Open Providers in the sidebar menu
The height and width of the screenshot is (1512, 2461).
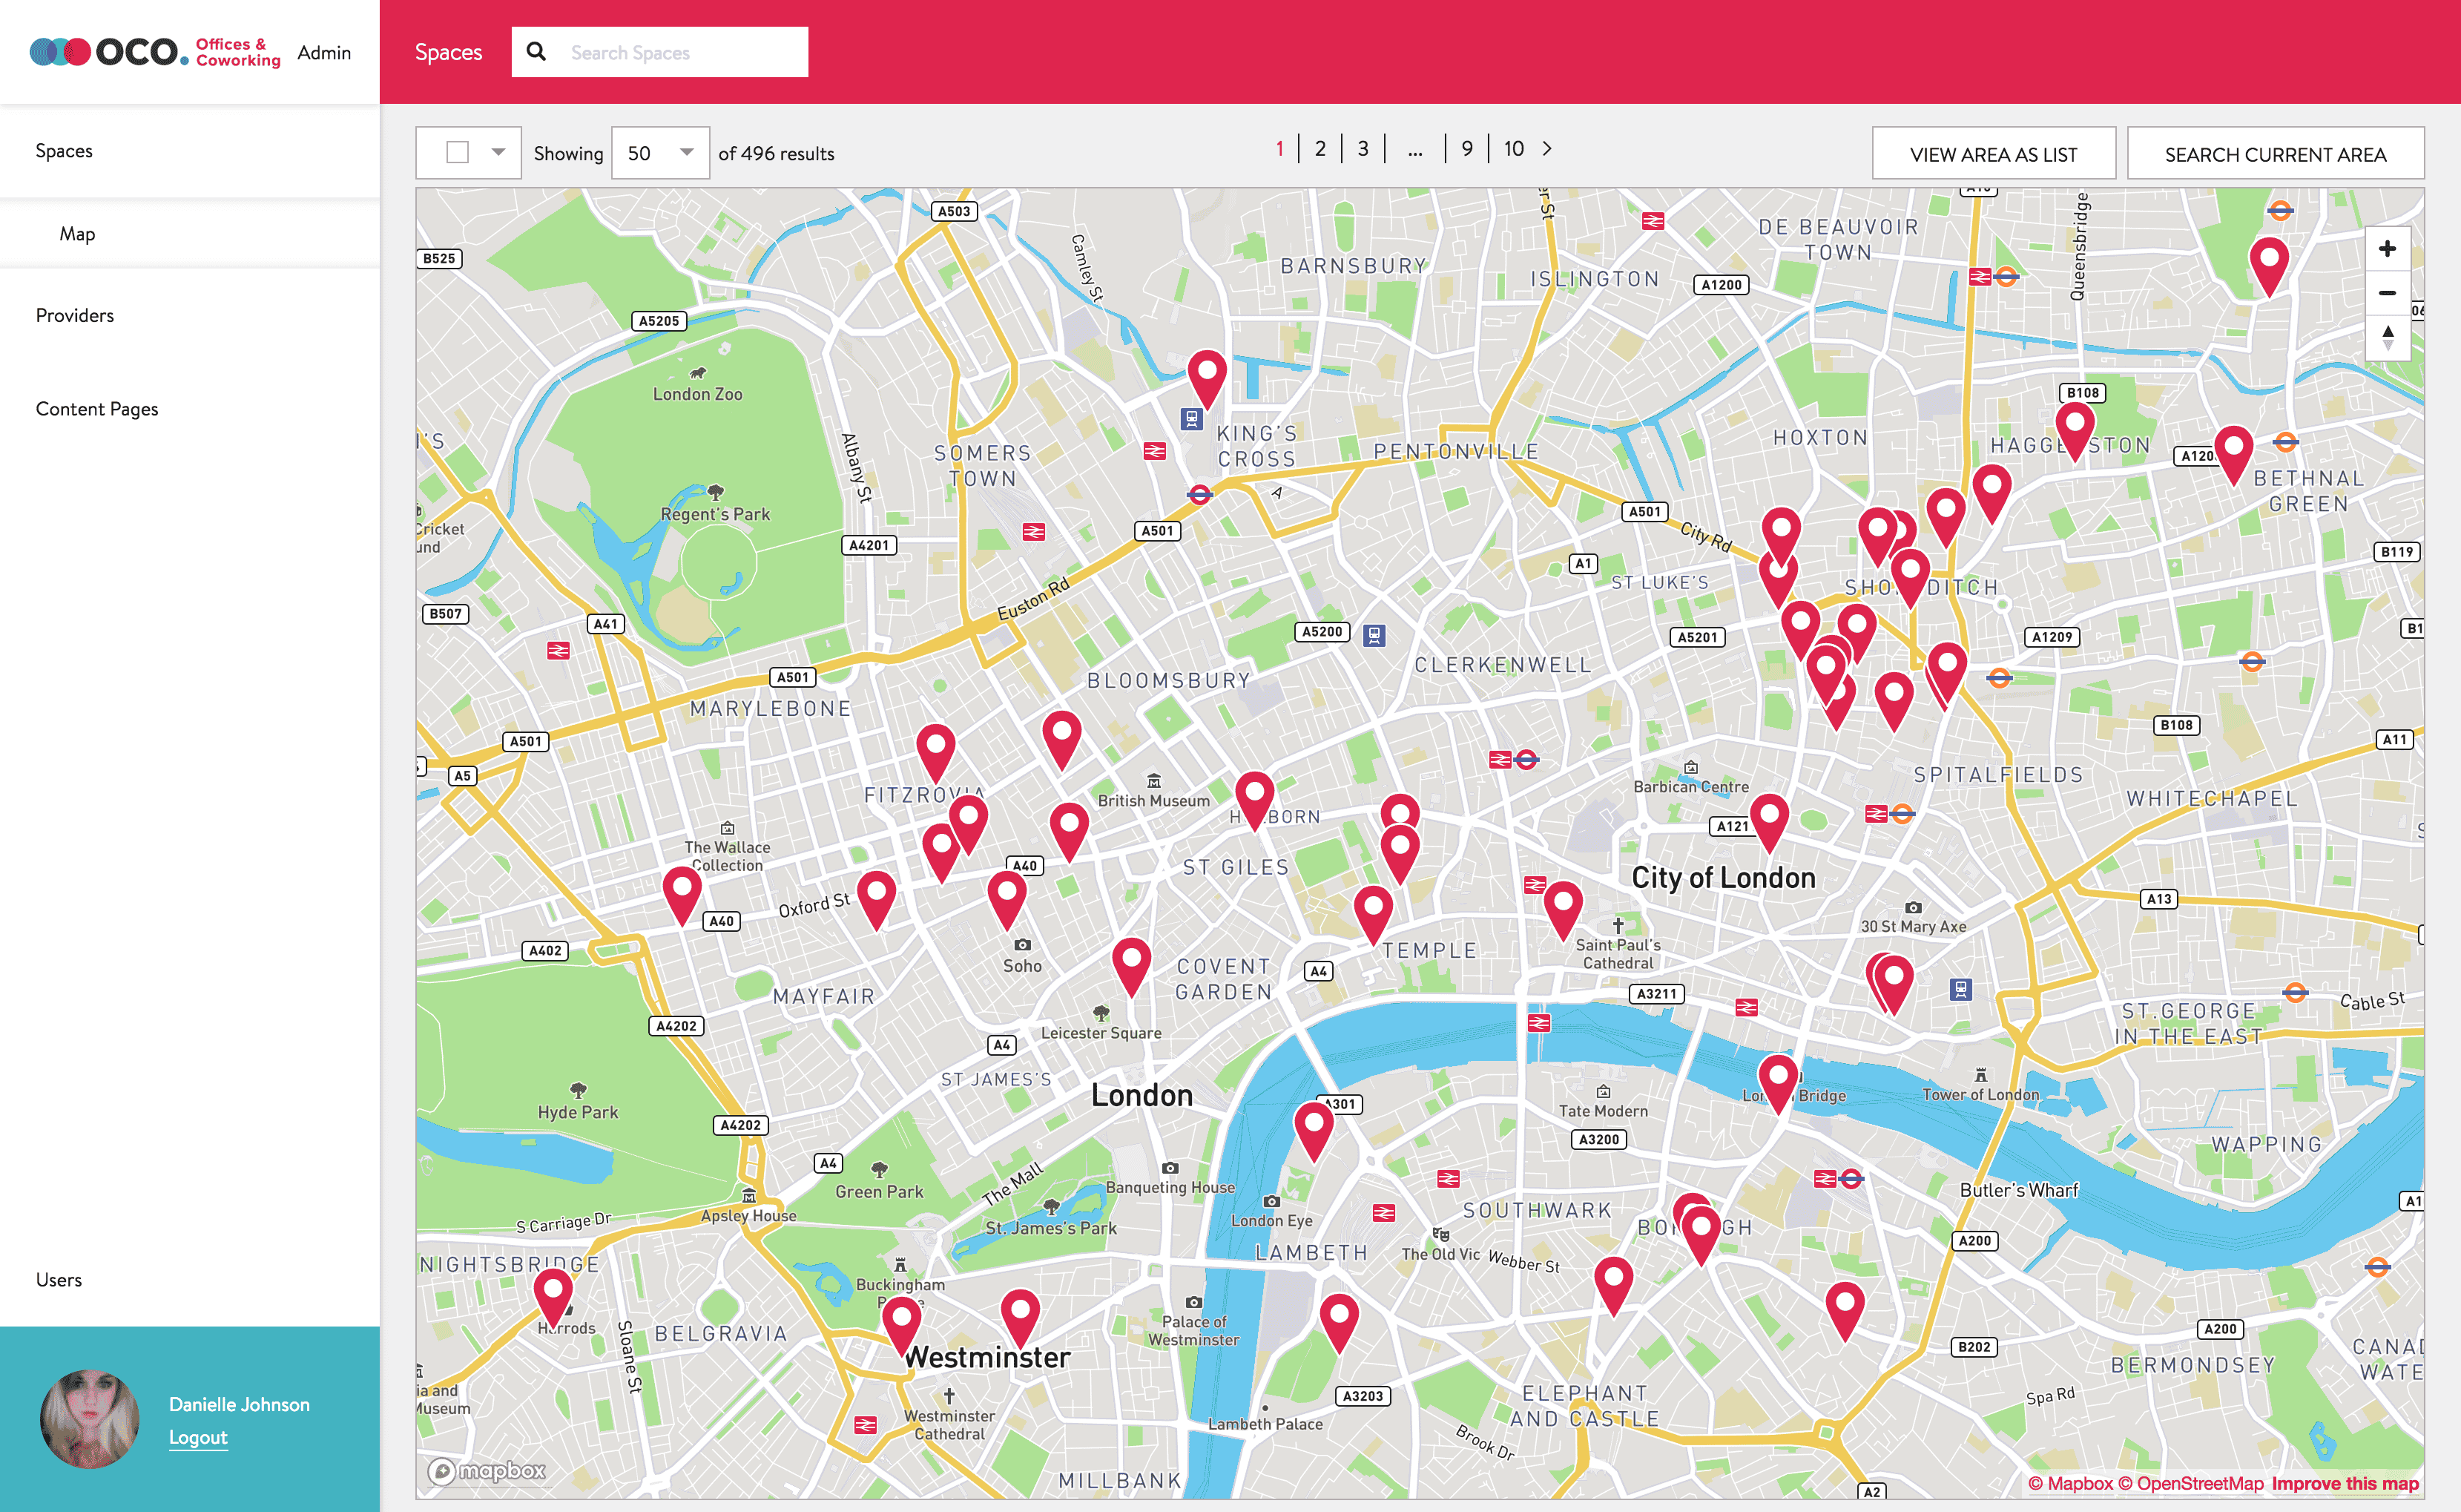(x=75, y=316)
